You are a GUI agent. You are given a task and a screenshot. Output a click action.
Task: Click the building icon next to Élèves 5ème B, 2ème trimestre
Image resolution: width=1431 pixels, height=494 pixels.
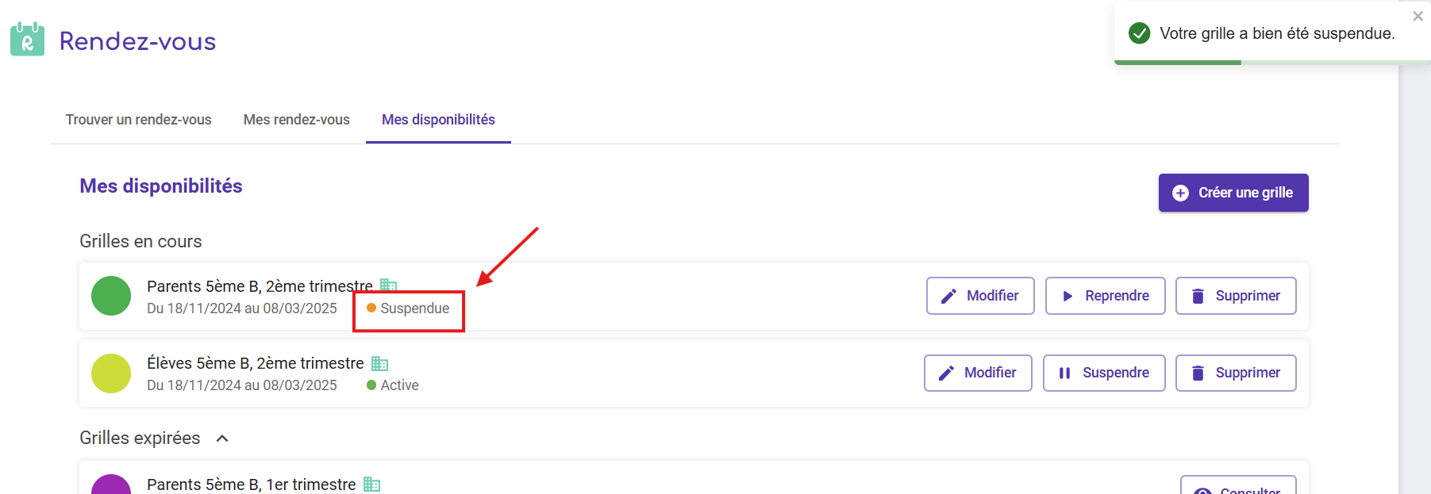pyautogui.click(x=380, y=364)
